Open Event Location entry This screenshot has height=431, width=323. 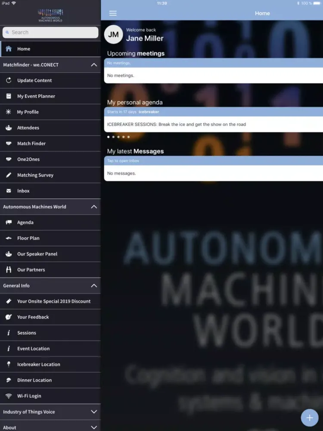click(50, 349)
